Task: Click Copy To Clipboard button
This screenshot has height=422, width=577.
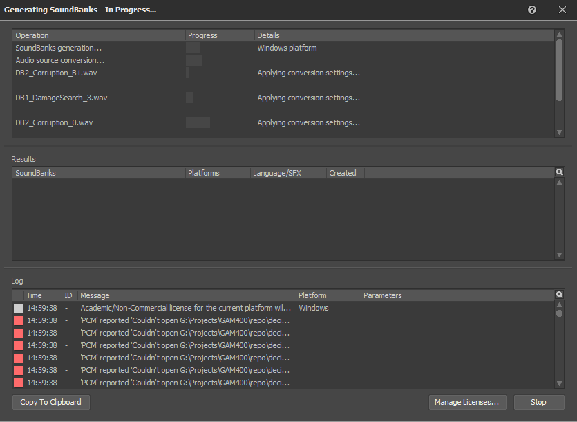Action: click(x=50, y=402)
